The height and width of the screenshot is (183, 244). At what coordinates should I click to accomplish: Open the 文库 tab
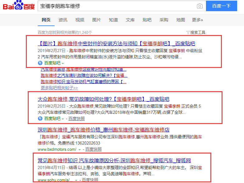[x=130, y=20]
